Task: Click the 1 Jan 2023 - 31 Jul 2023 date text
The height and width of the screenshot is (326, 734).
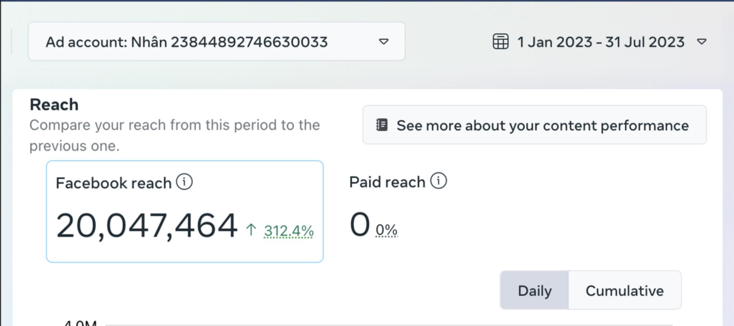Action: coord(601,42)
